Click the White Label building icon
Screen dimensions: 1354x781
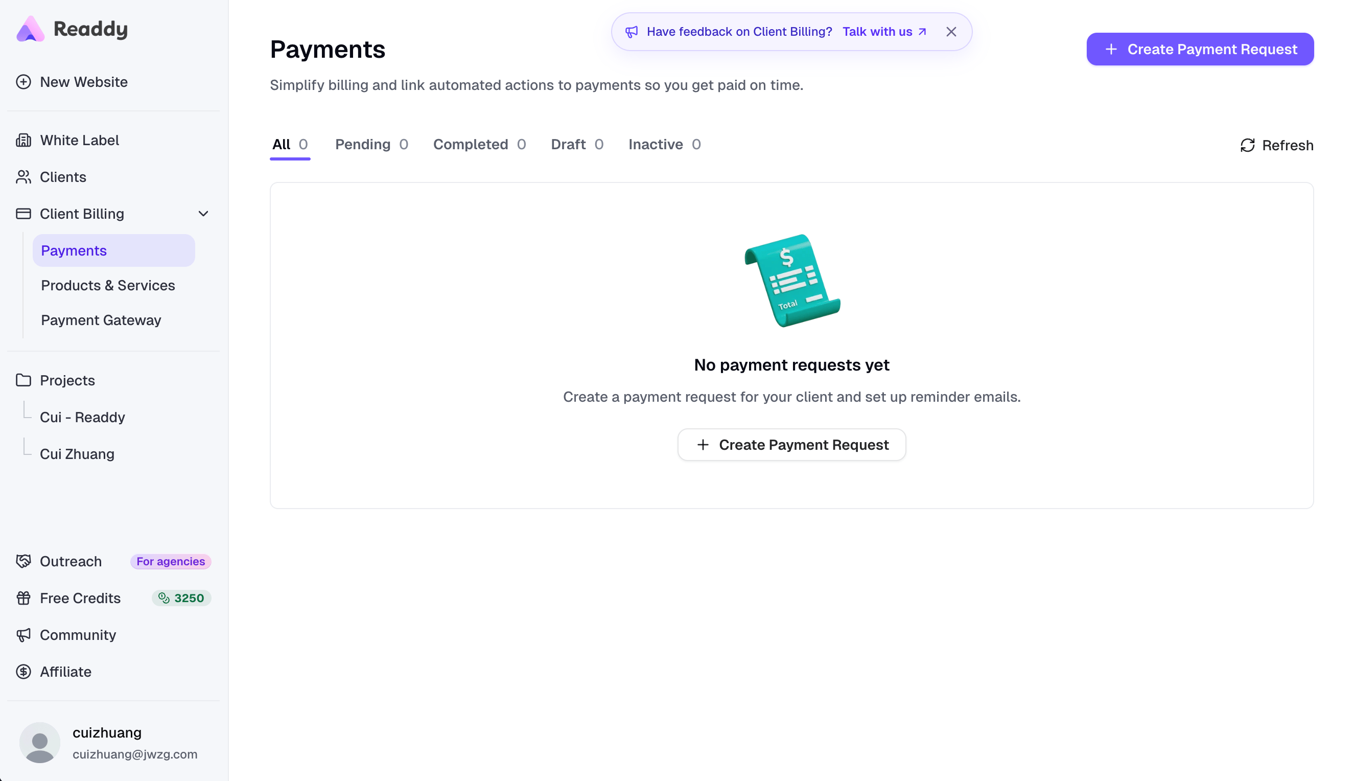24,140
